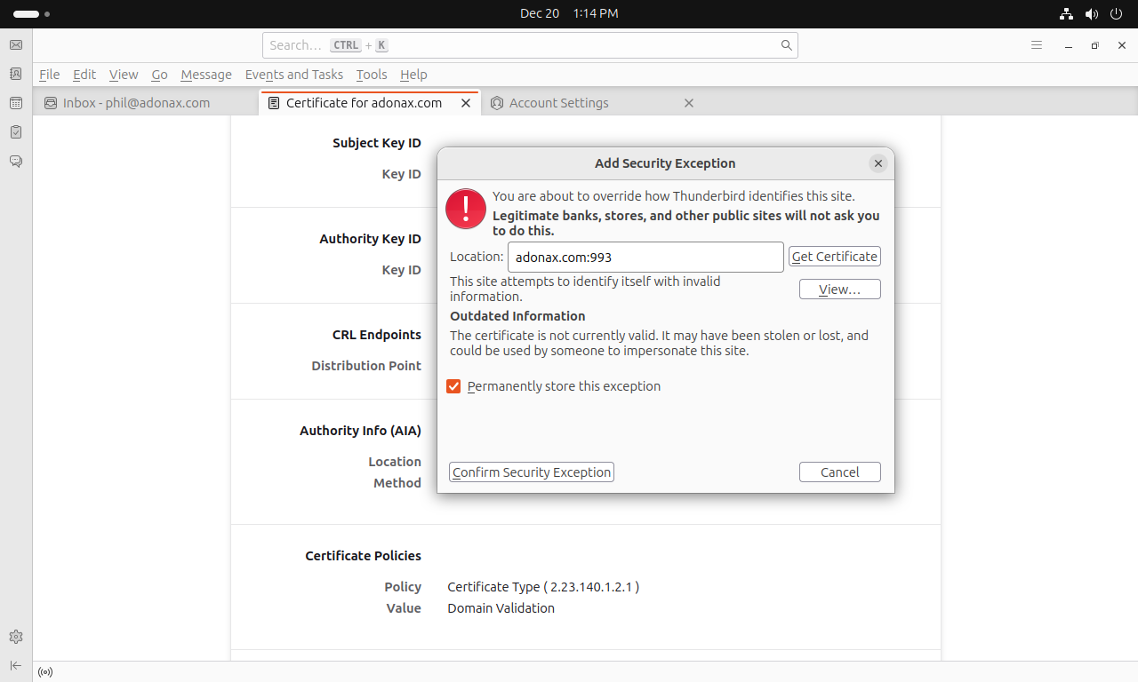1138x682 pixels.
Task: Click the search magnifier icon
Action: point(786,45)
